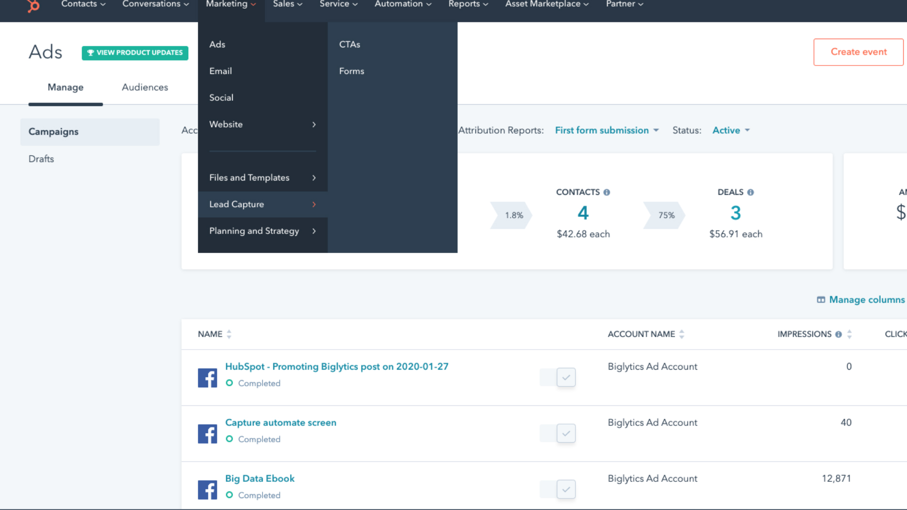Open the Contacts menu in the top nav
Viewport: 907px width, 510px height.
(x=84, y=4)
